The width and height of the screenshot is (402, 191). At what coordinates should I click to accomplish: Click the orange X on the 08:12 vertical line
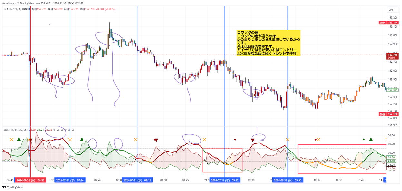tap(136, 139)
